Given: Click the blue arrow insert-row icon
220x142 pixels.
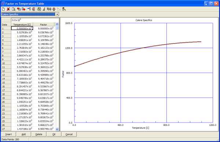Looking at the screenshot, I should point(29,9).
